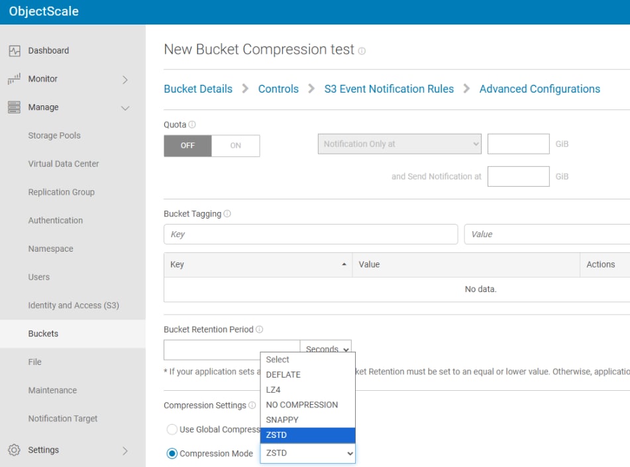Expand the Settings menu chevron
This screenshot has width=630, height=467.
click(125, 450)
